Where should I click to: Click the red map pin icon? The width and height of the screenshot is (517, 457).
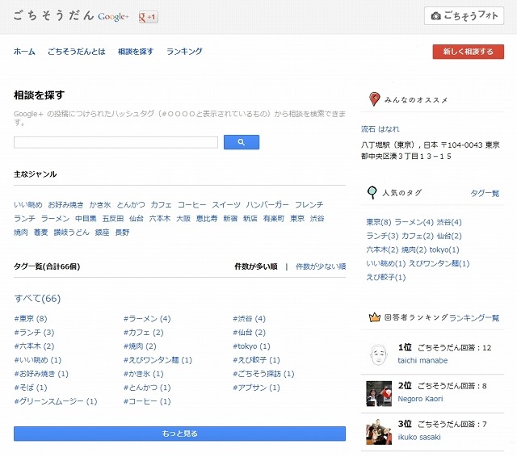[374, 99]
